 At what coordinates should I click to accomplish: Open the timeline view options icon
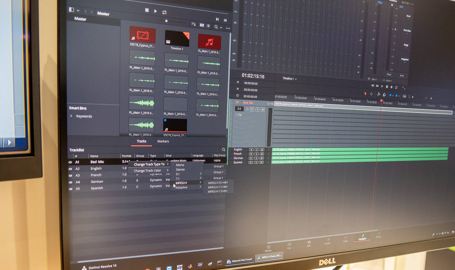click(405, 96)
